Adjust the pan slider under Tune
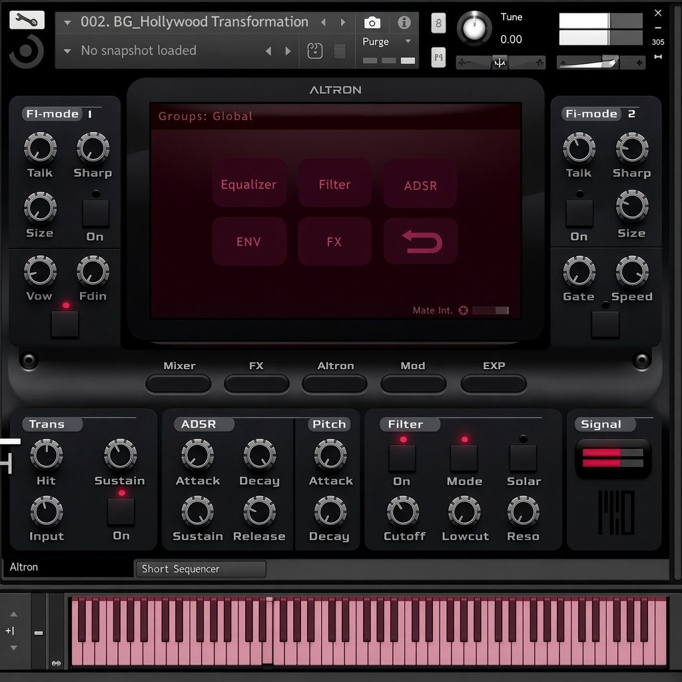The image size is (682, 682). (500, 63)
